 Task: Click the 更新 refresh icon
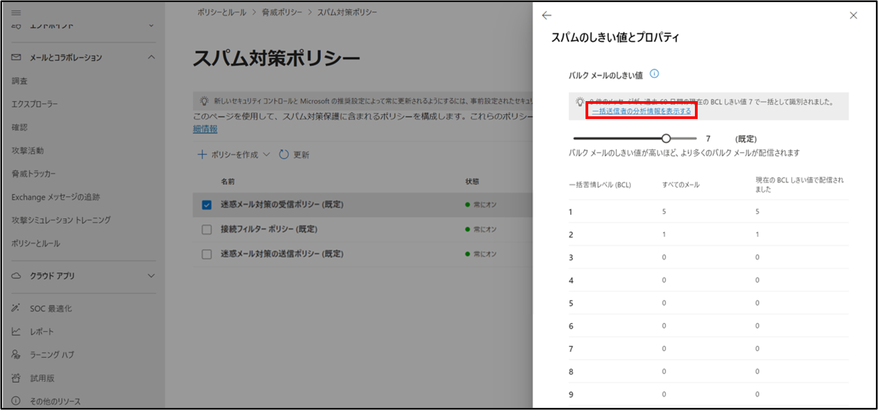(284, 155)
